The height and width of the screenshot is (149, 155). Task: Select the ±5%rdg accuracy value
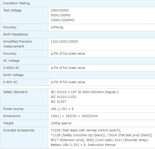(x=57, y=27)
